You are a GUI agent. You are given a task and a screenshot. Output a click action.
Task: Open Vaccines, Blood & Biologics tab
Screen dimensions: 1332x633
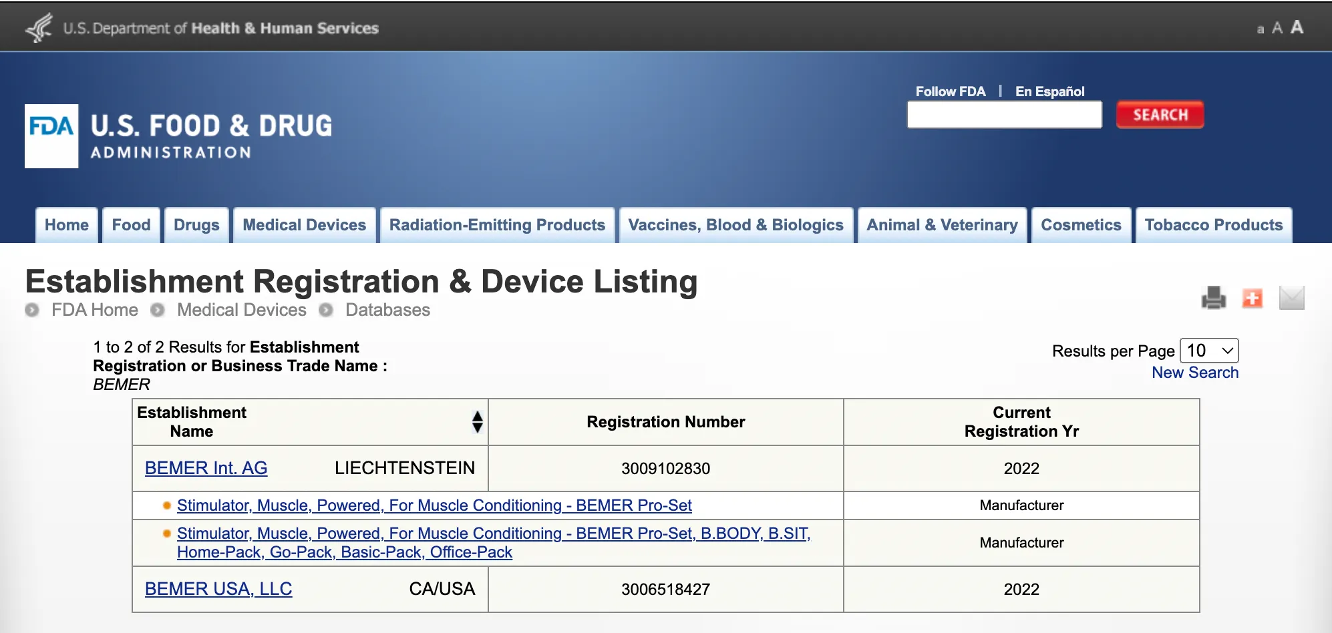[x=735, y=225]
